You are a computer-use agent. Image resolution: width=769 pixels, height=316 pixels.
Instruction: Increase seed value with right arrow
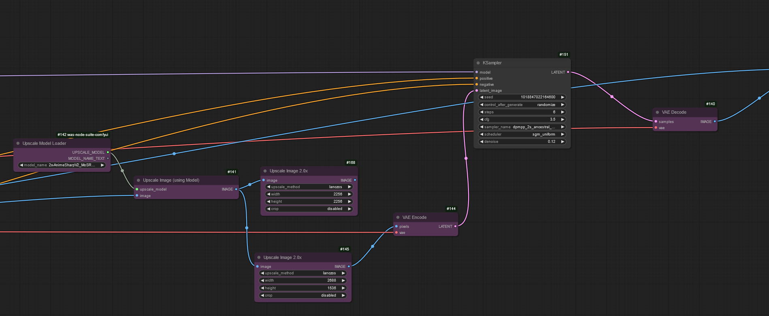click(562, 97)
